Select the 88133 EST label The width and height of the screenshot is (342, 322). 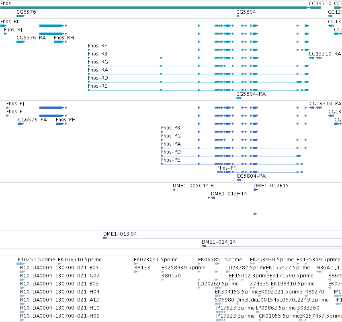tap(142, 268)
